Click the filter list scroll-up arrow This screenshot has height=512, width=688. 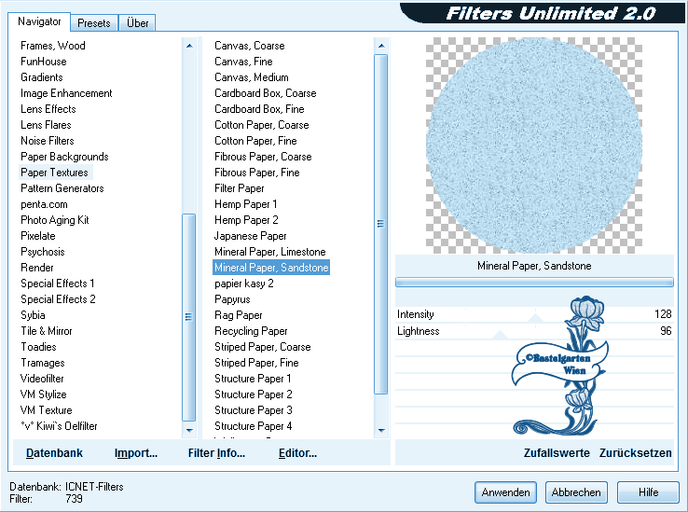(x=381, y=46)
